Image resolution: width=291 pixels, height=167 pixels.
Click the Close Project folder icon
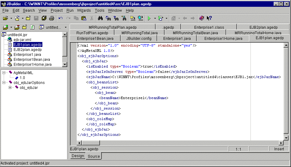click(x=24, y=27)
